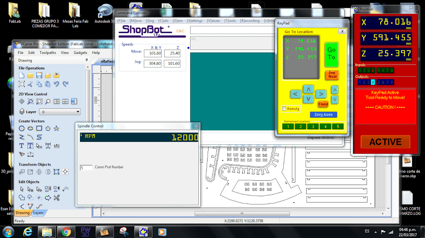The width and height of the screenshot is (425, 238).
Task: Click the green Go To button
Action: 331,54
